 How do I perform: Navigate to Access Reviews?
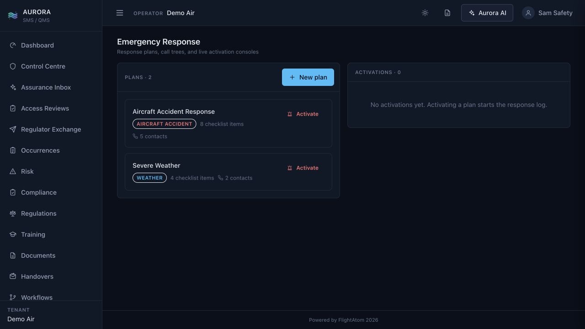coord(51,108)
